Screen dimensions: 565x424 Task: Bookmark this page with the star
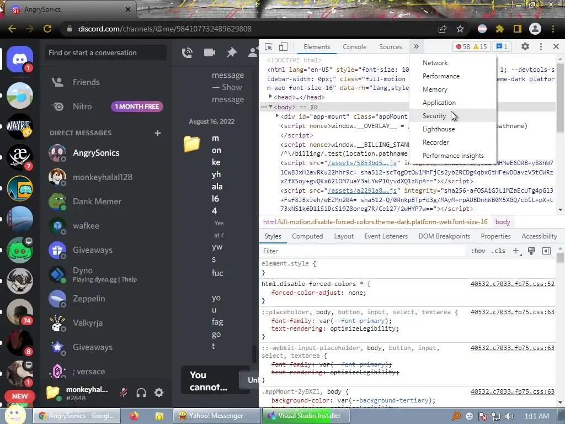tap(460, 29)
